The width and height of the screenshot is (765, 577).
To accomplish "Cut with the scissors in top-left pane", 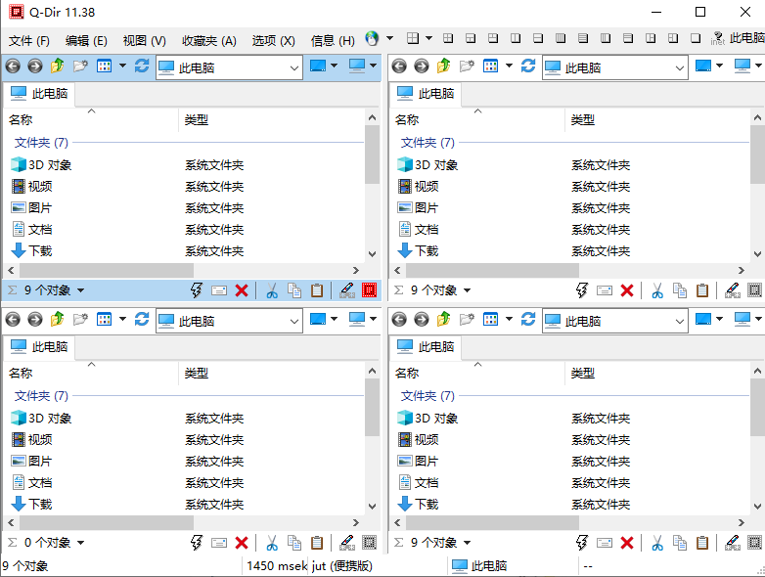I will 272,290.
